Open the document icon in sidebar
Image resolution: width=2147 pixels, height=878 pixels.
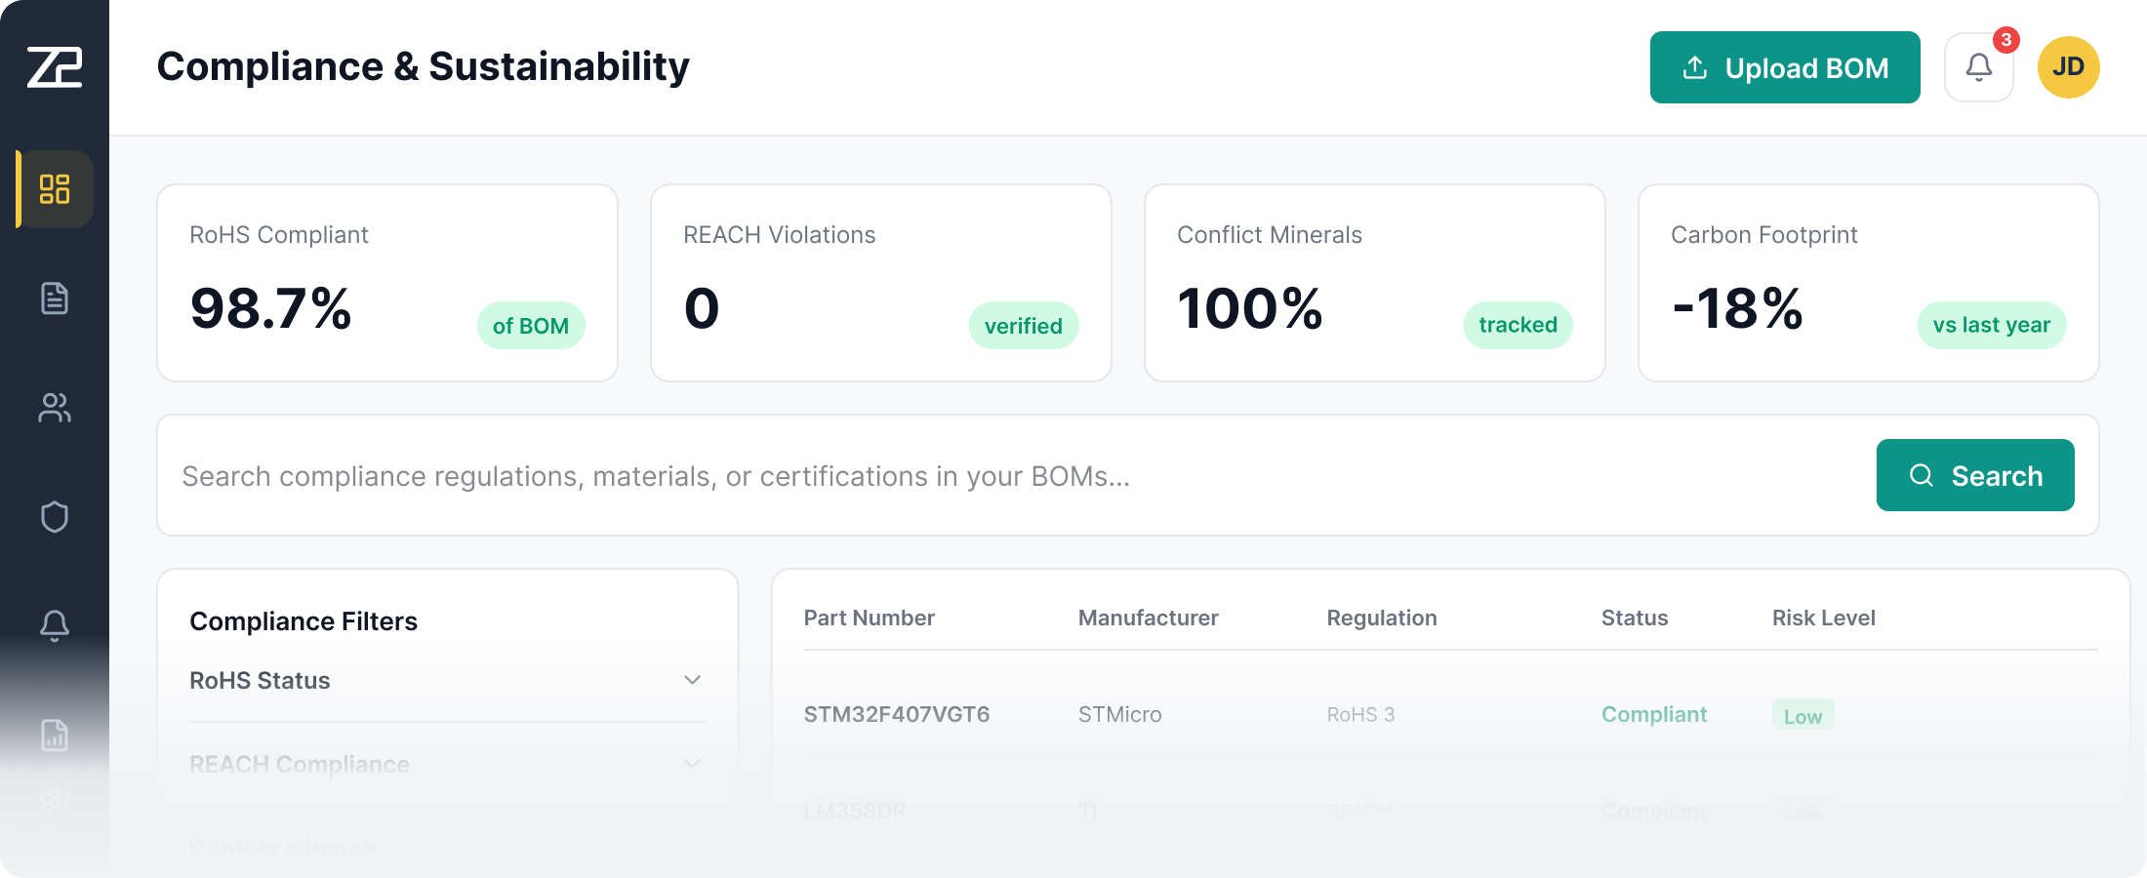click(x=55, y=299)
